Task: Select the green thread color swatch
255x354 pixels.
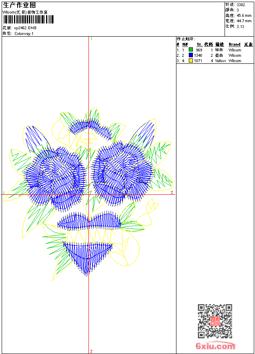Action: (191, 50)
